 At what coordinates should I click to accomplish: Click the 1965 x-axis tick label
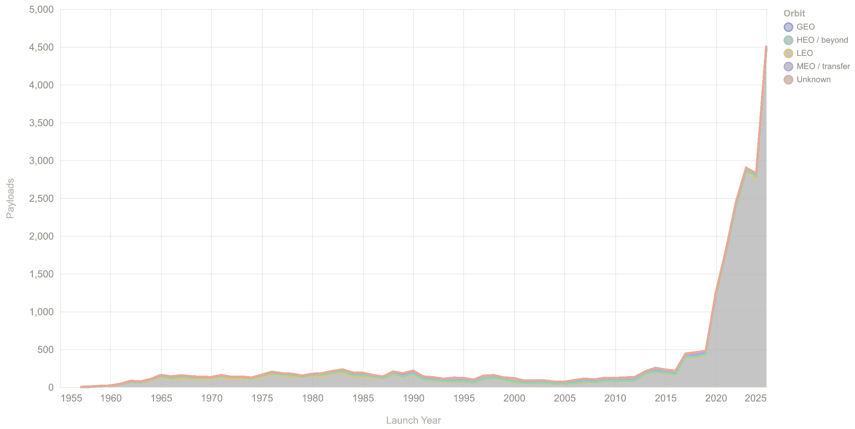(161, 398)
